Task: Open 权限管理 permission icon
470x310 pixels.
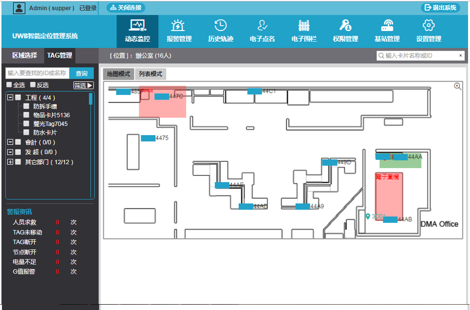Action: tap(345, 26)
